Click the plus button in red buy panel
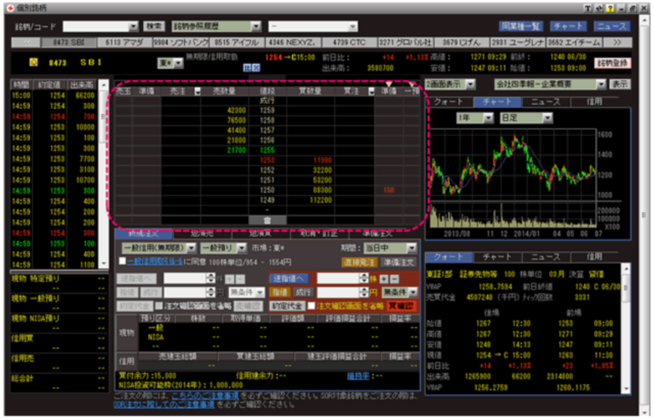This screenshot has height=420, width=654. tap(384, 279)
